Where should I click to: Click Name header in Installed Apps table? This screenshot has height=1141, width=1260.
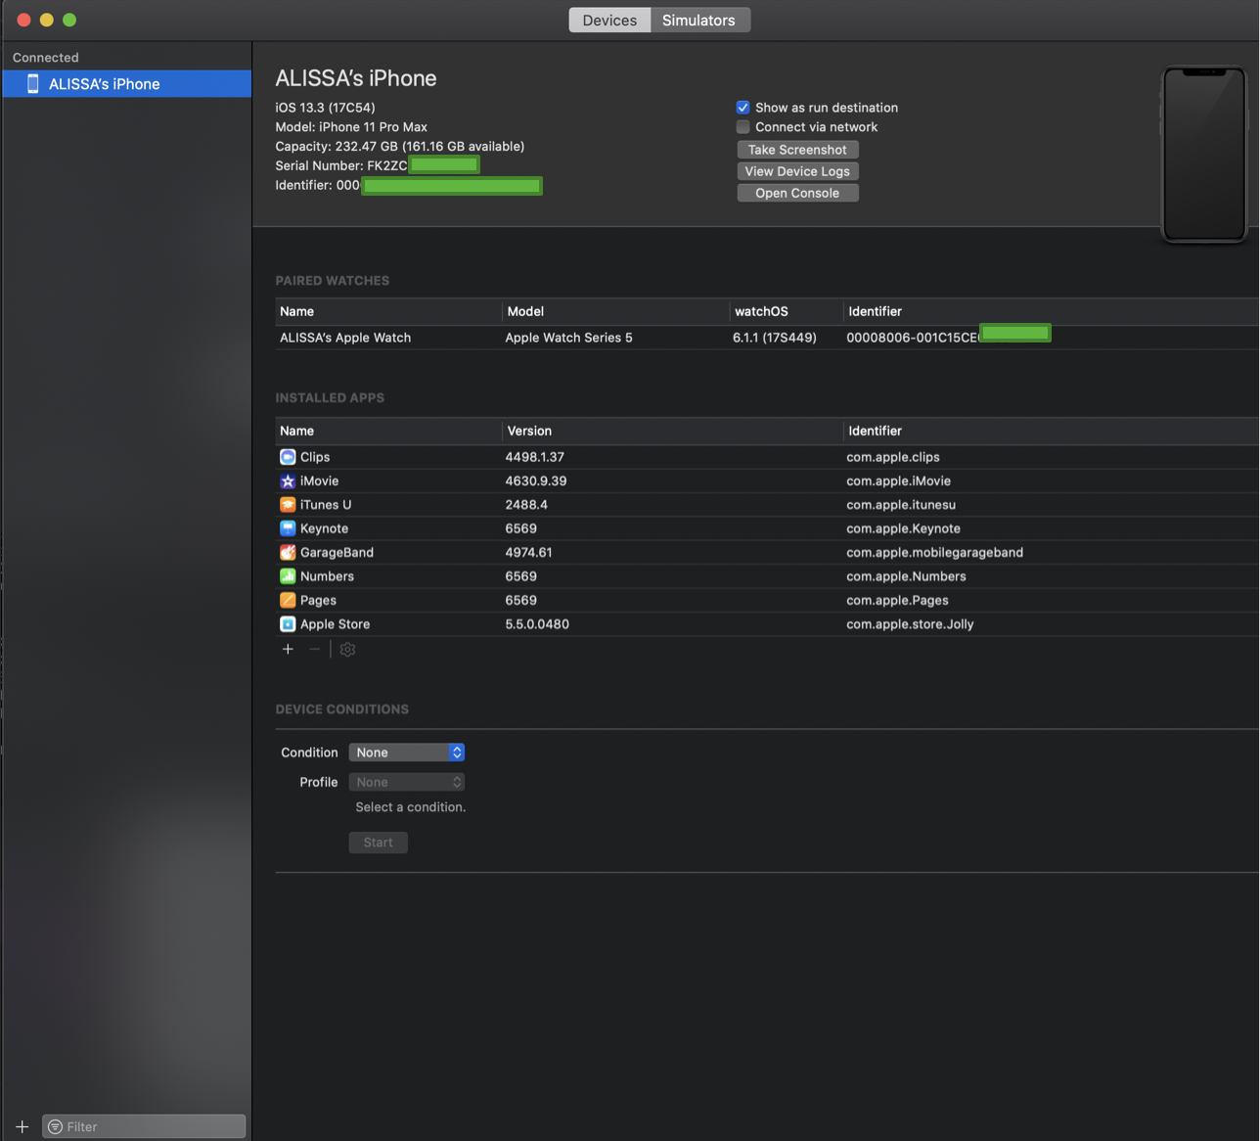tap(296, 431)
